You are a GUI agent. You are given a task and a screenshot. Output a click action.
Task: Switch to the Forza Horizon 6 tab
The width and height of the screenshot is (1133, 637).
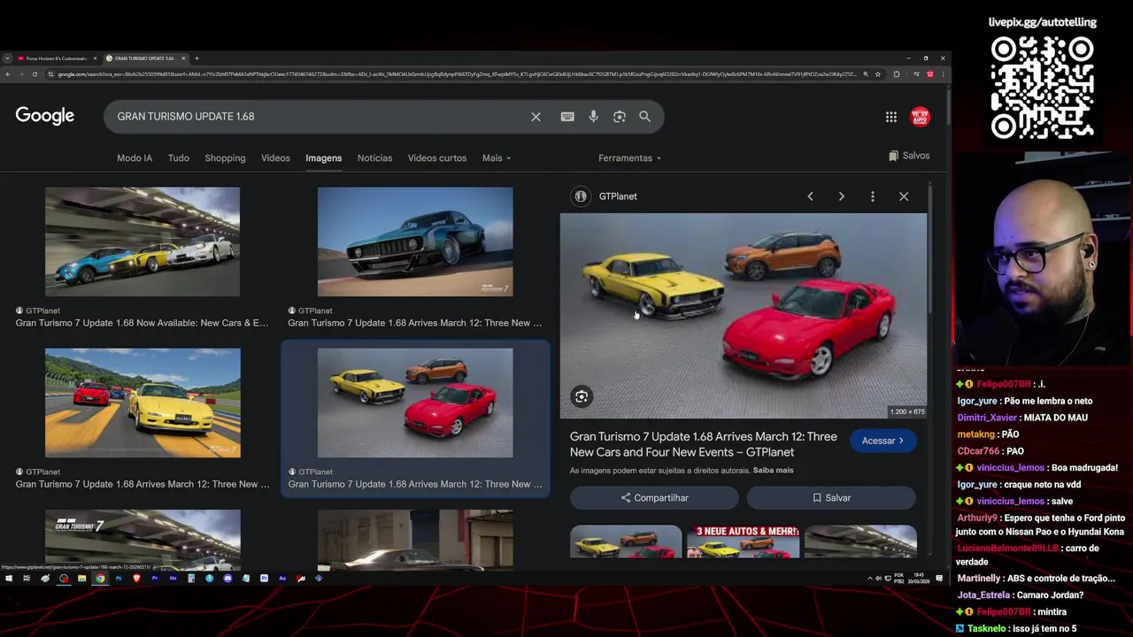pos(57,58)
